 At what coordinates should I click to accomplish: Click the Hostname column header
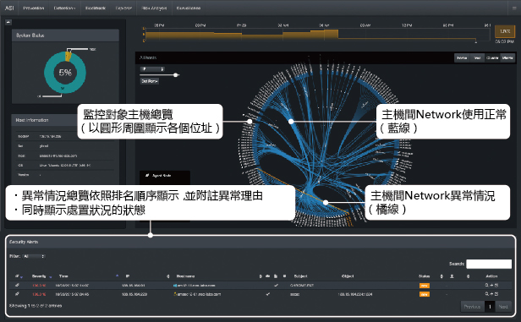coord(185,276)
